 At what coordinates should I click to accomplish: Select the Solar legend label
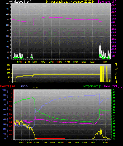point(35,87)
